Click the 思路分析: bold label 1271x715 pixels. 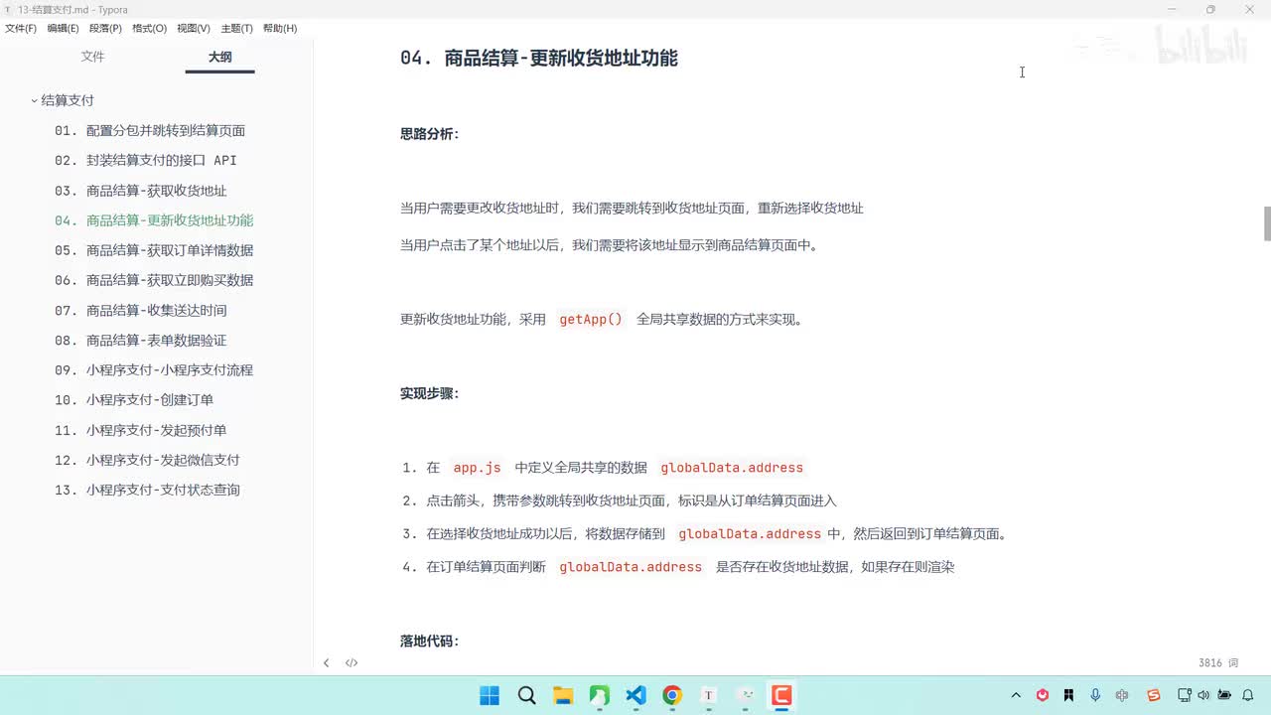(x=430, y=133)
